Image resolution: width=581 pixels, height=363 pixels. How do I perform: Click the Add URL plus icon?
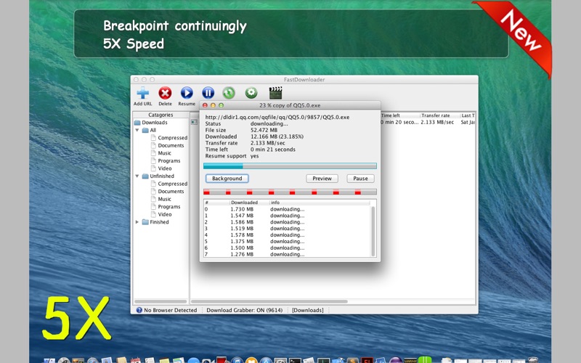click(142, 93)
